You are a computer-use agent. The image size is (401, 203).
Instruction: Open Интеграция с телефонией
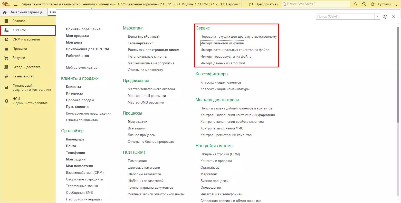pos(221,194)
